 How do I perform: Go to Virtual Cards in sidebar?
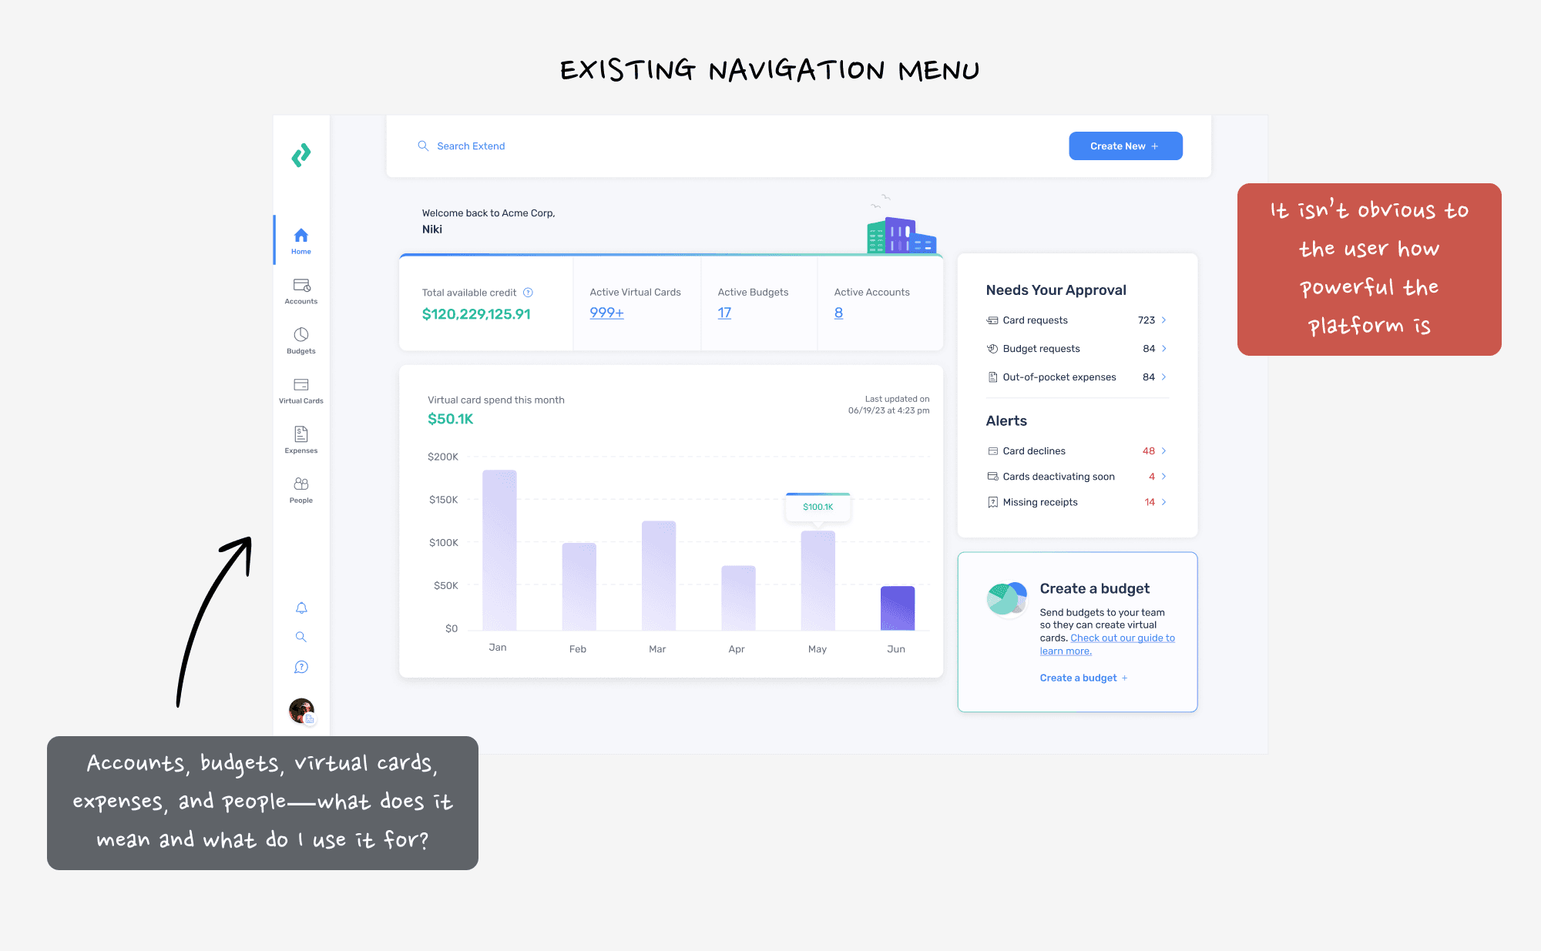pyautogui.click(x=301, y=385)
